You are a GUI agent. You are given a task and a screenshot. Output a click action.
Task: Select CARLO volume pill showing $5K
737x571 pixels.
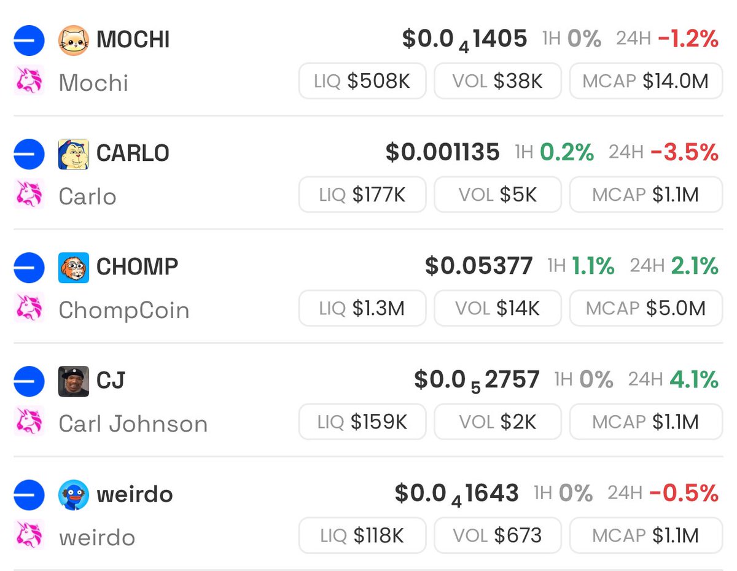[x=497, y=195]
